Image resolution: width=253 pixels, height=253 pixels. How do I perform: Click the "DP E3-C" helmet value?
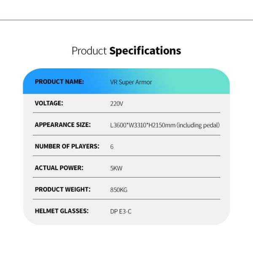[x=121, y=211]
